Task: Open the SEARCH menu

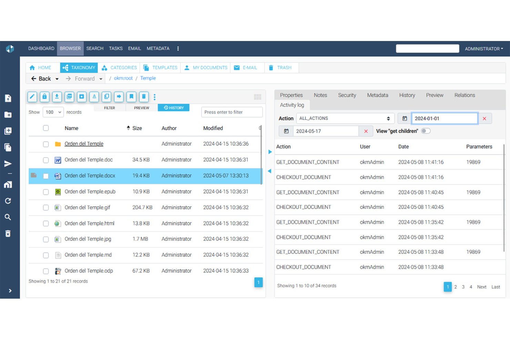Action: pos(95,49)
